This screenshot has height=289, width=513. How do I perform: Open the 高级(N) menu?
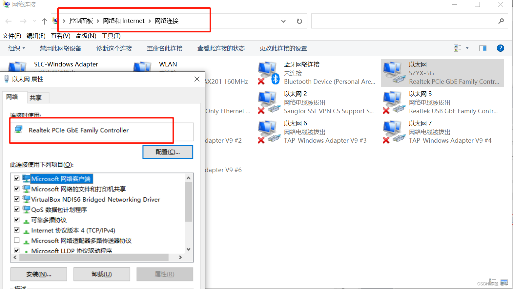86,36
